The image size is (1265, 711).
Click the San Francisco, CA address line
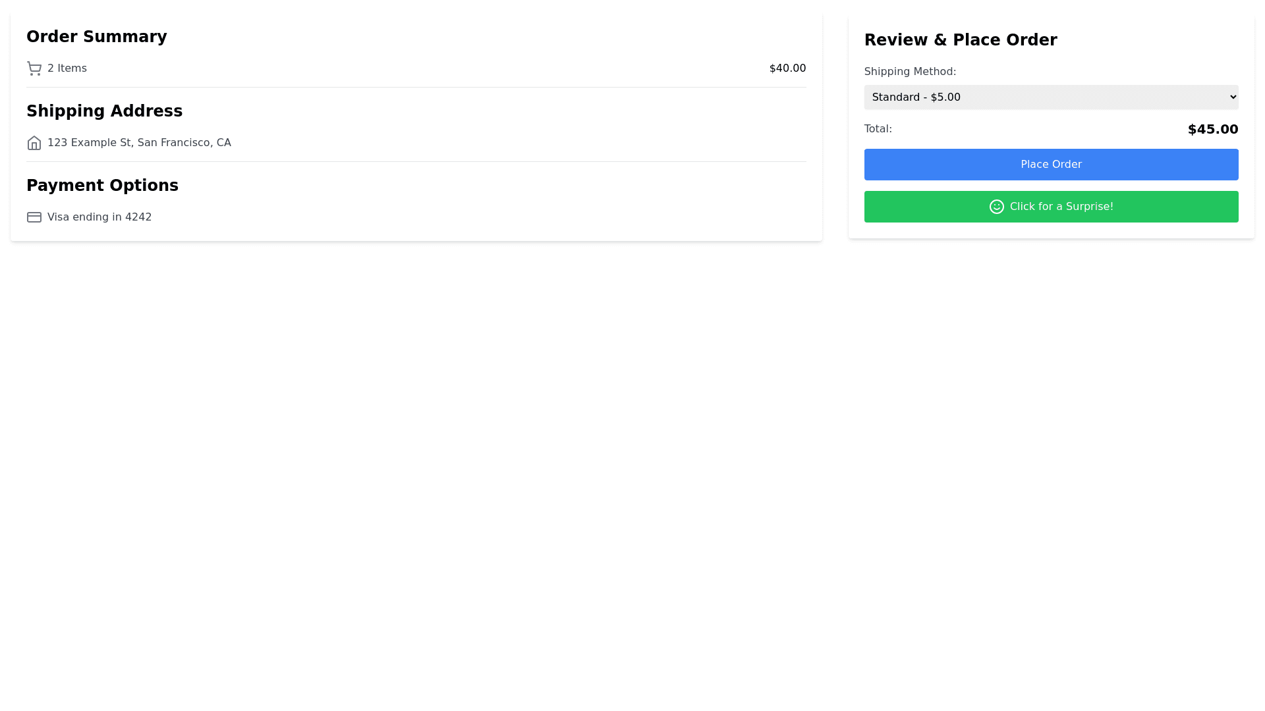[x=184, y=143]
